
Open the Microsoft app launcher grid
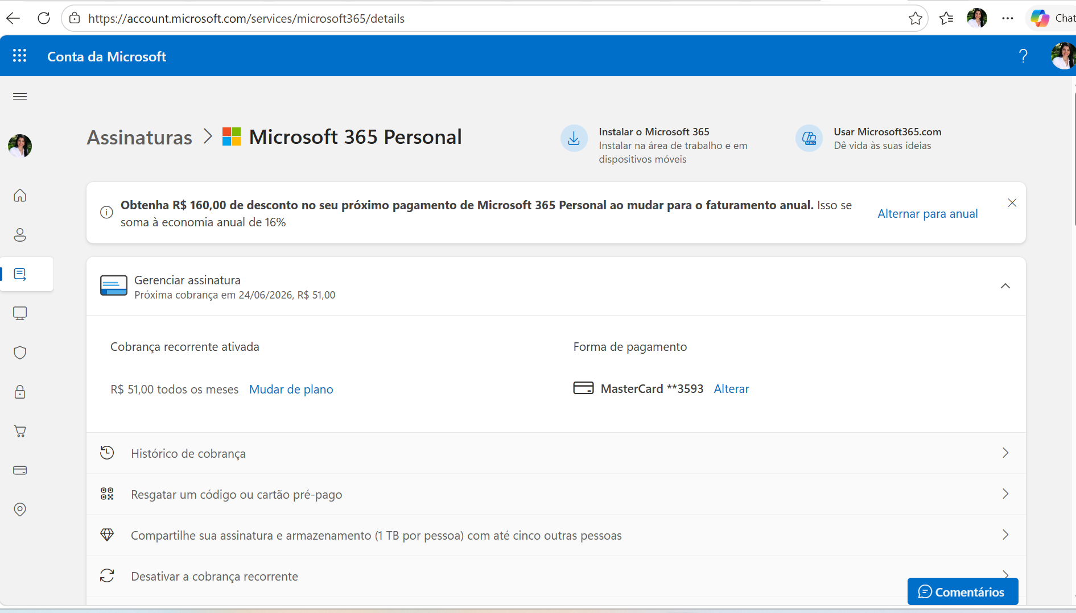[x=20, y=56]
